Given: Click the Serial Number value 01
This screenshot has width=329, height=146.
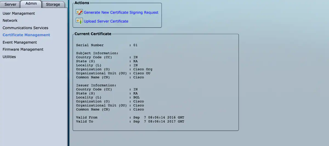Looking at the screenshot, I should tap(135, 45).
